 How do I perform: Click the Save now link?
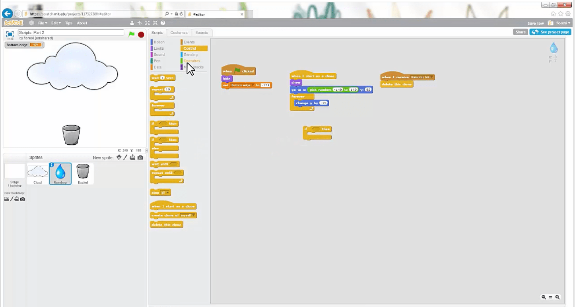pyautogui.click(x=536, y=23)
